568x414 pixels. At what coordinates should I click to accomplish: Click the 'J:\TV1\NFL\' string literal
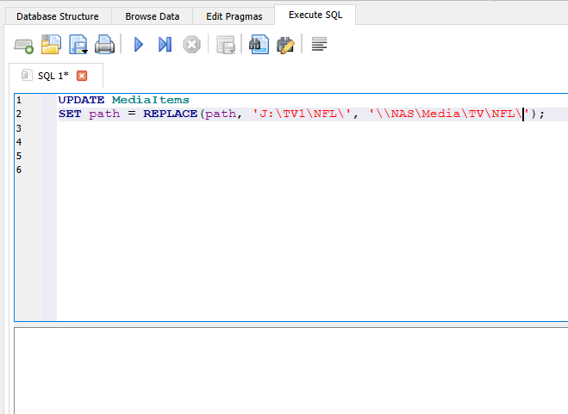pyautogui.click(x=302, y=114)
